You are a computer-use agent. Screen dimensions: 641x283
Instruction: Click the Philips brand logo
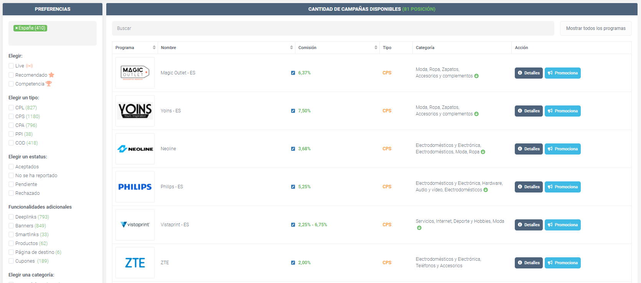[135, 187]
